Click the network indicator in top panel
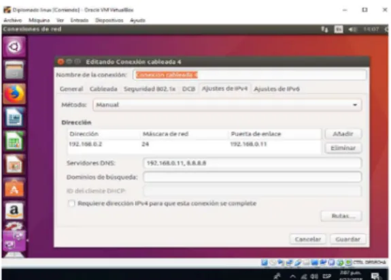Viewport: 391px width, 280px height. point(324,29)
